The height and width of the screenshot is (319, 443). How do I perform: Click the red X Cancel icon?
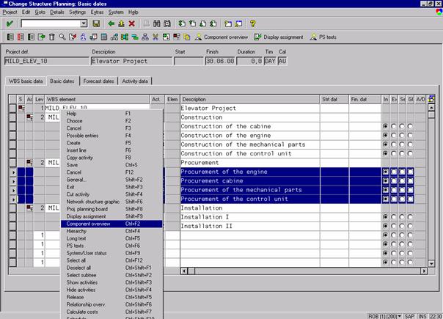click(x=132, y=23)
